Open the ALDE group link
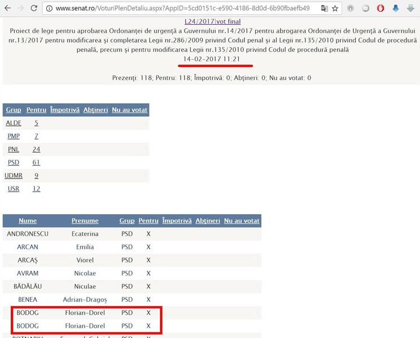The height and width of the screenshot is (338, 420). pyautogui.click(x=14, y=123)
